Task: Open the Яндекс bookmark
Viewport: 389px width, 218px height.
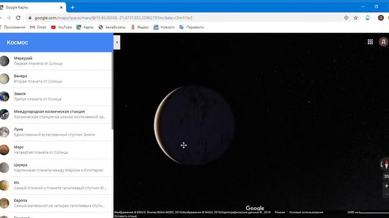Action: coord(140,27)
